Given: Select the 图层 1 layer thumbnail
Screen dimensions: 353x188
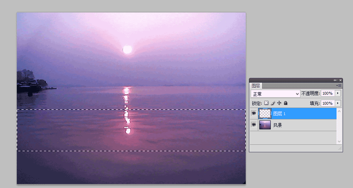Looking at the screenshot, I should pyautogui.click(x=265, y=114).
